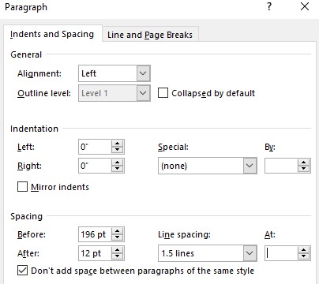Increase the By value with up arrow
The image size is (319, 284).
point(304,163)
